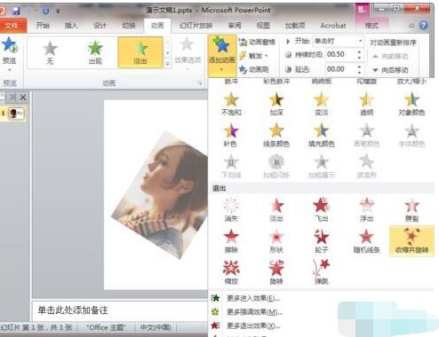
Task: Open the 视图 ribbon tab
Action: (263, 26)
